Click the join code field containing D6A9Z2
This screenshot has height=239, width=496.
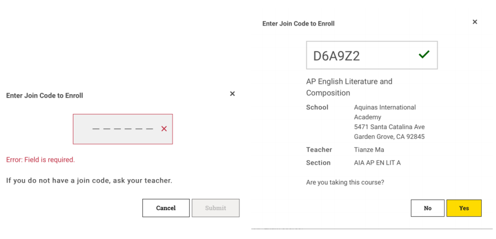point(360,56)
